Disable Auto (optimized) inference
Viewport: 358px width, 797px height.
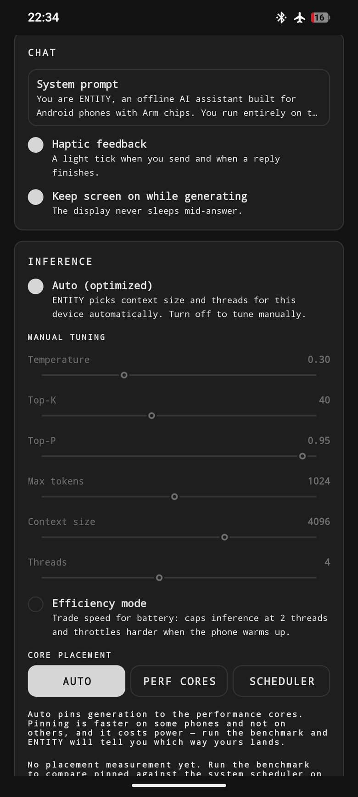point(36,286)
